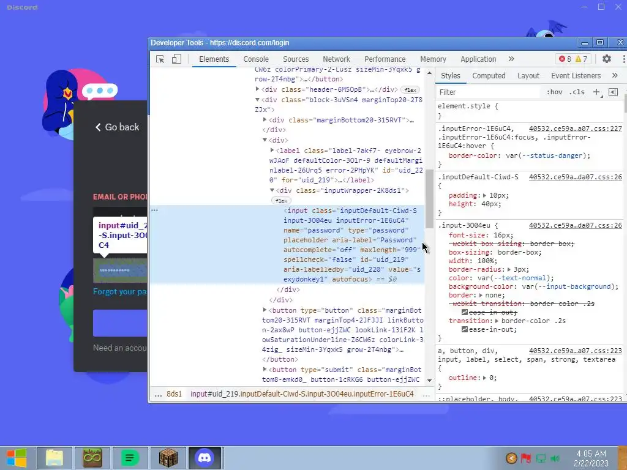This screenshot has width=627, height=470.
Task: Toggle the .cls element classes panel
Action: point(577,92)
